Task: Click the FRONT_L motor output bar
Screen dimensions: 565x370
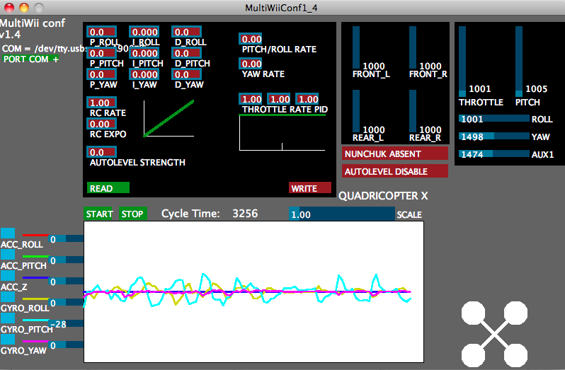Action: click(x=356, y=47)
